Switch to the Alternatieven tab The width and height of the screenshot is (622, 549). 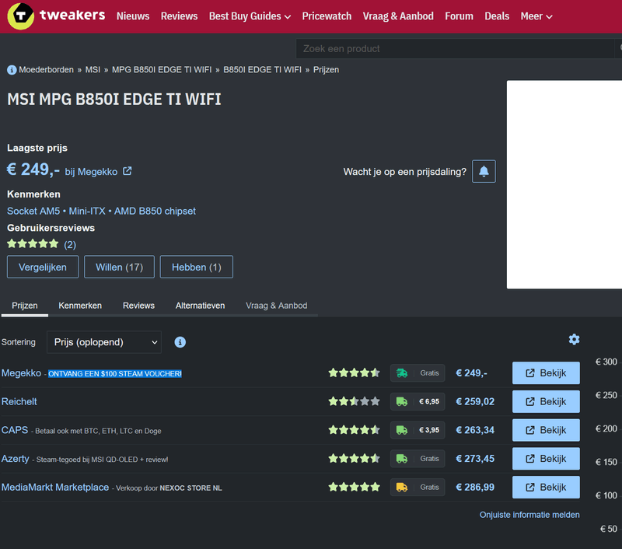pos(200,306)
